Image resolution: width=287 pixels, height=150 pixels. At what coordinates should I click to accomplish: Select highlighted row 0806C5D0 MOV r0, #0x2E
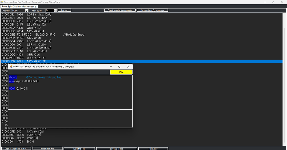142,61
